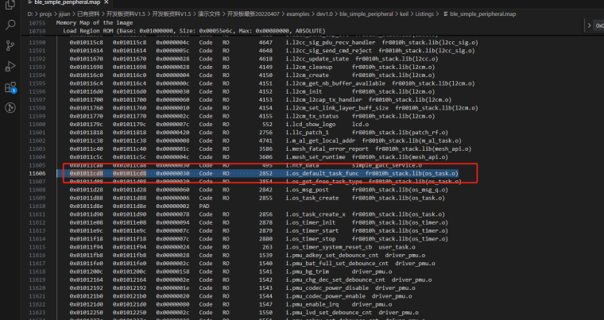Click 'i.os_timer_start' symbol

pyautogui.click(x=312, y=230)
